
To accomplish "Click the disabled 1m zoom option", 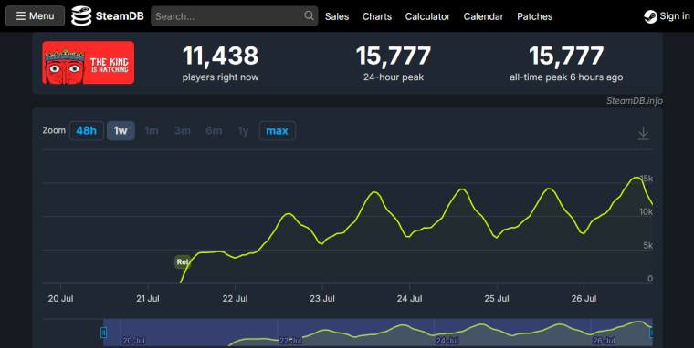I will pos(152,130).
